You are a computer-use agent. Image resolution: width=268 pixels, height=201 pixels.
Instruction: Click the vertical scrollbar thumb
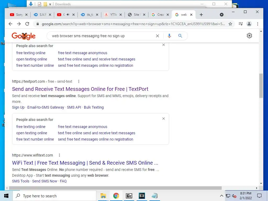click(x=261, y=86)
